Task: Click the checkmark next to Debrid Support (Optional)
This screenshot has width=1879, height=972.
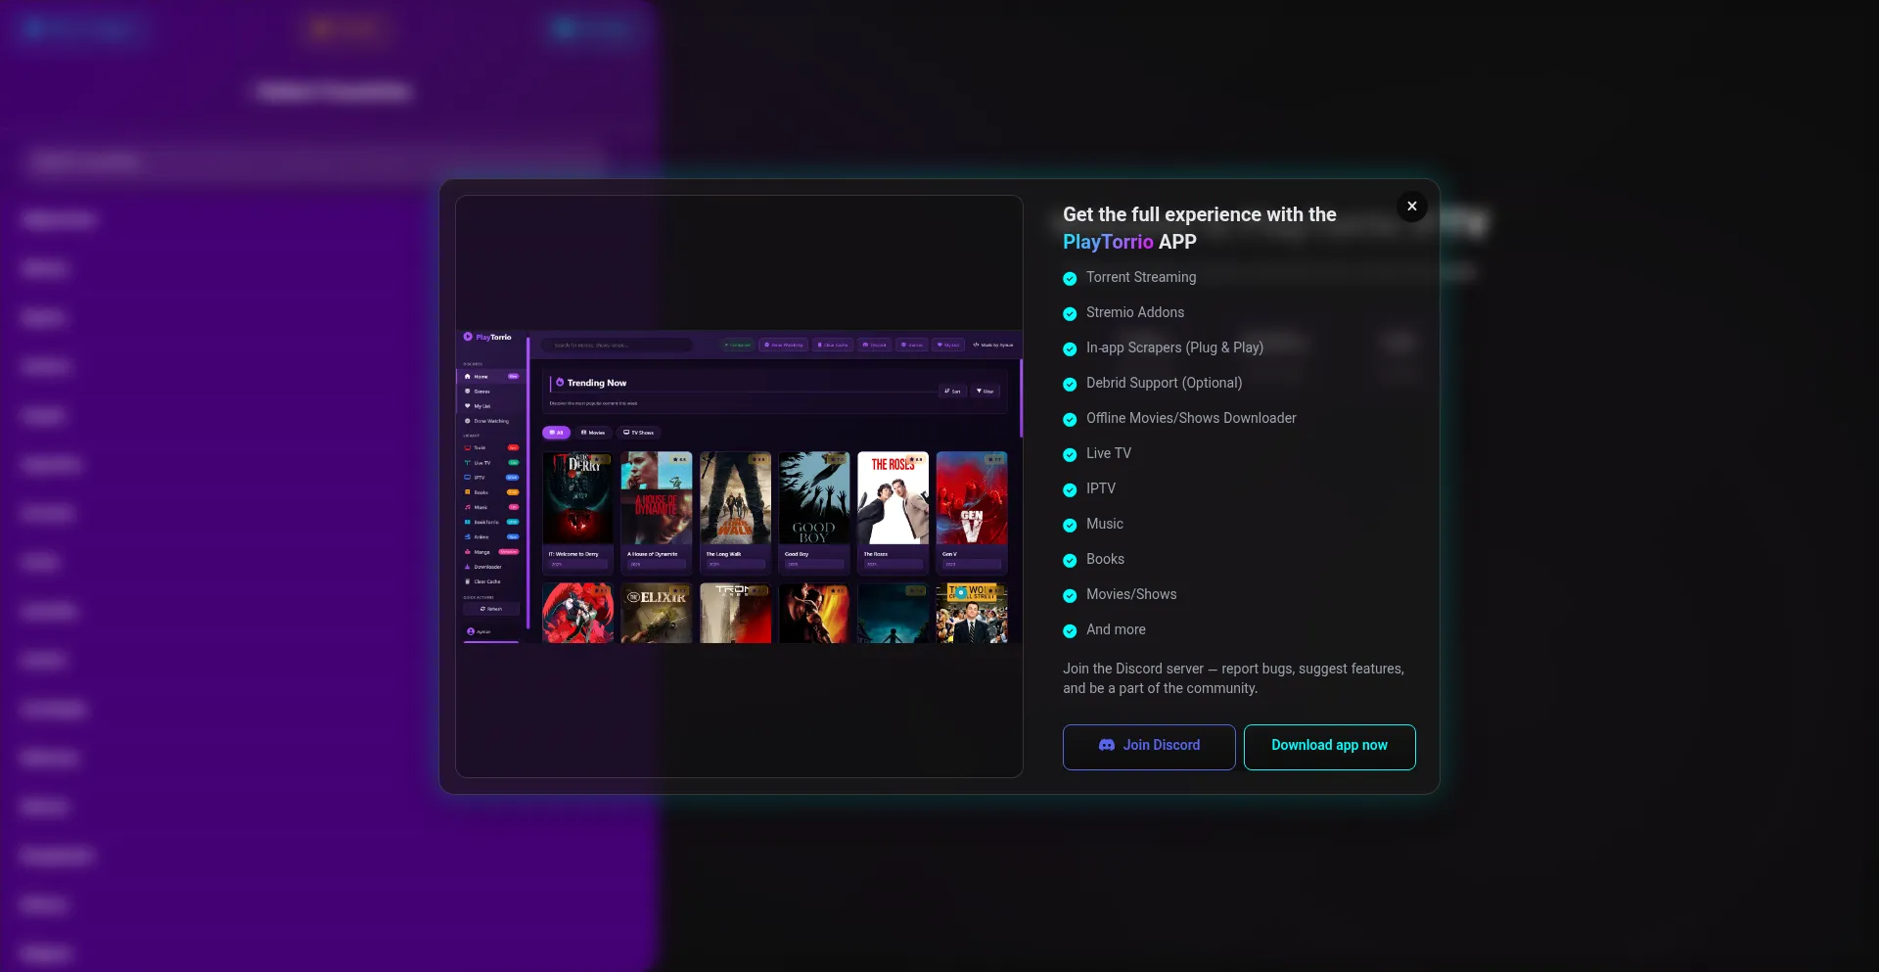Action: click(1070, 385)
